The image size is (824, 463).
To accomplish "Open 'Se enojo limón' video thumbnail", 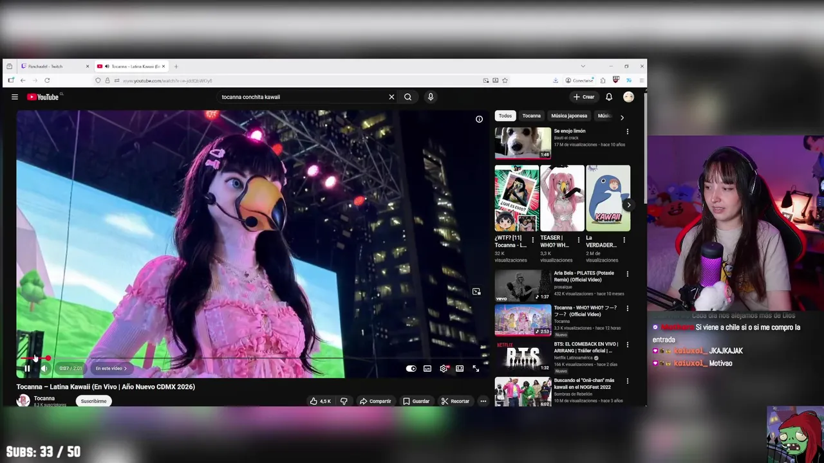I will coord(523,143).
